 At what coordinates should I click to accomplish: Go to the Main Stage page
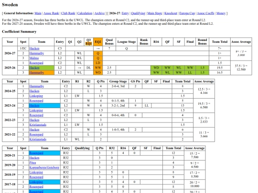tap(155, 13)
